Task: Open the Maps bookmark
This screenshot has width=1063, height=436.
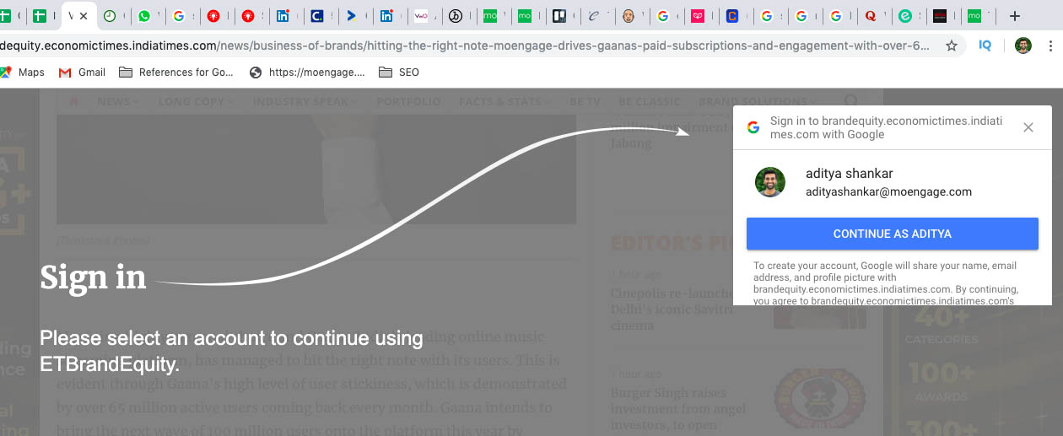Action: pos(23,73)
